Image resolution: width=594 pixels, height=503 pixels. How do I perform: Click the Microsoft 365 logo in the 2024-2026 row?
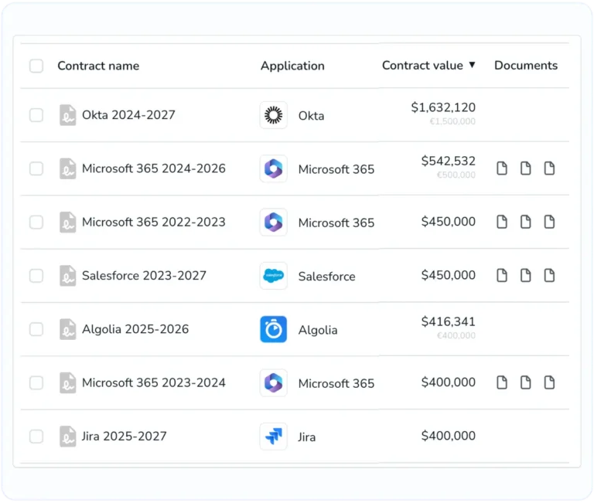click(274, 168)
